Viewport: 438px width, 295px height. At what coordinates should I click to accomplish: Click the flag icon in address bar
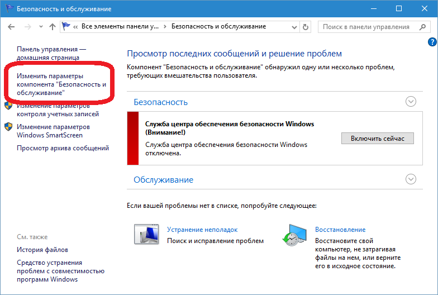(66, 26)
